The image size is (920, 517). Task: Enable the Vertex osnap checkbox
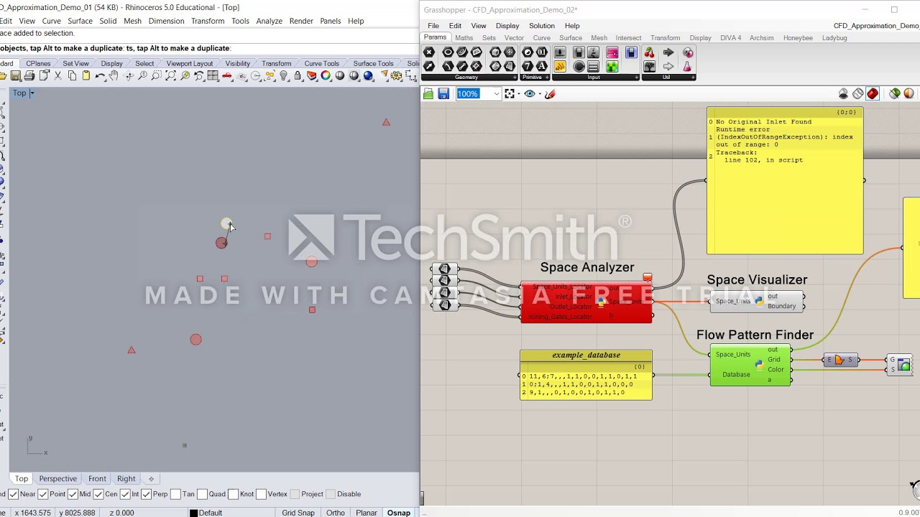260,494
